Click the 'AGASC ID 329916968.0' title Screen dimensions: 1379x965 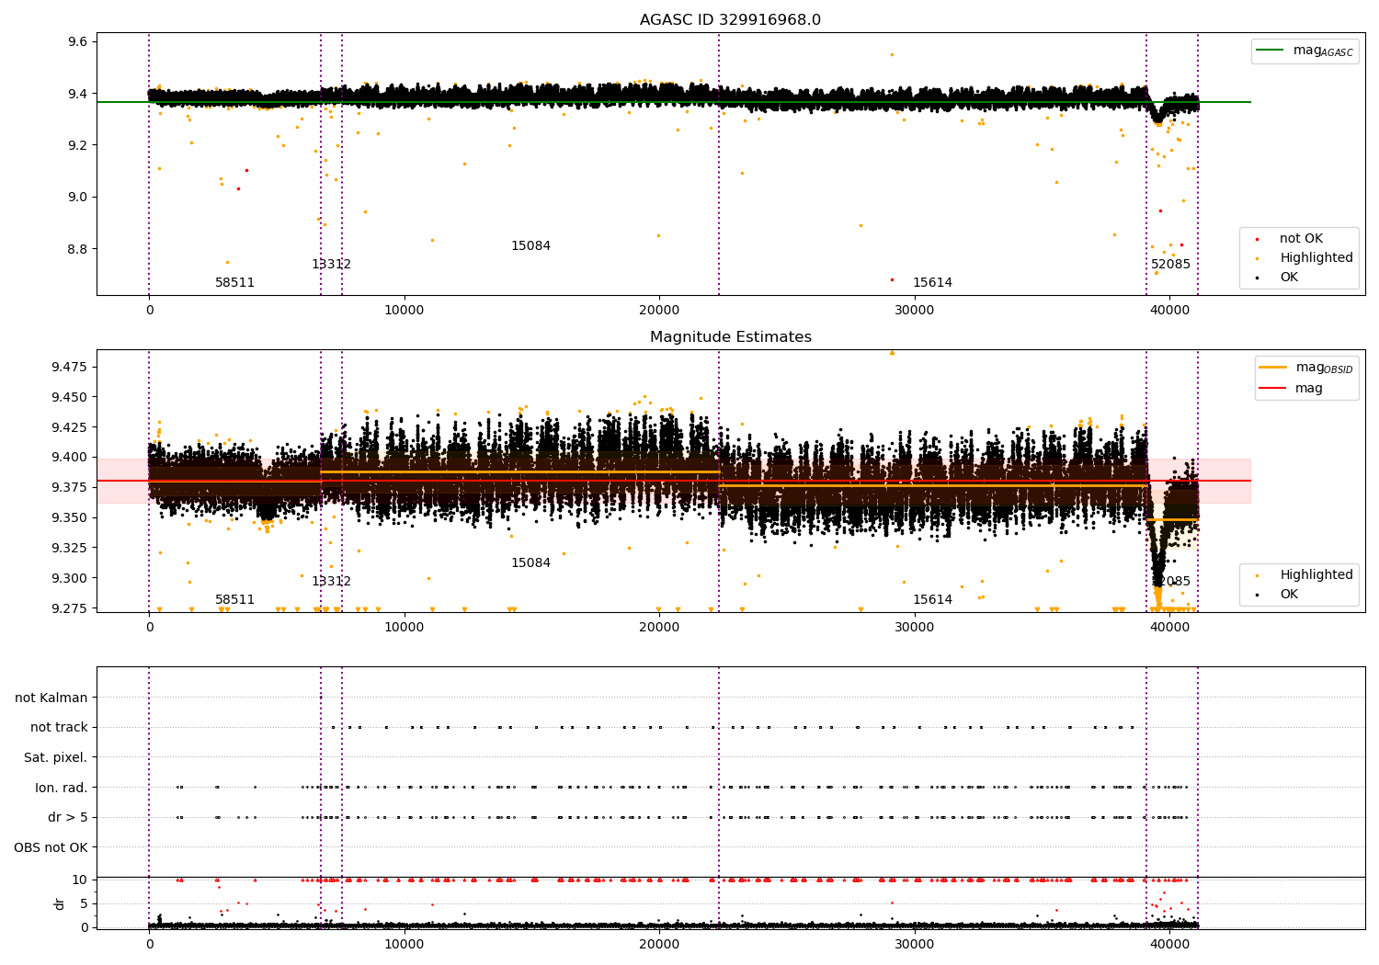pyautogui.click(x=731, y=20)
